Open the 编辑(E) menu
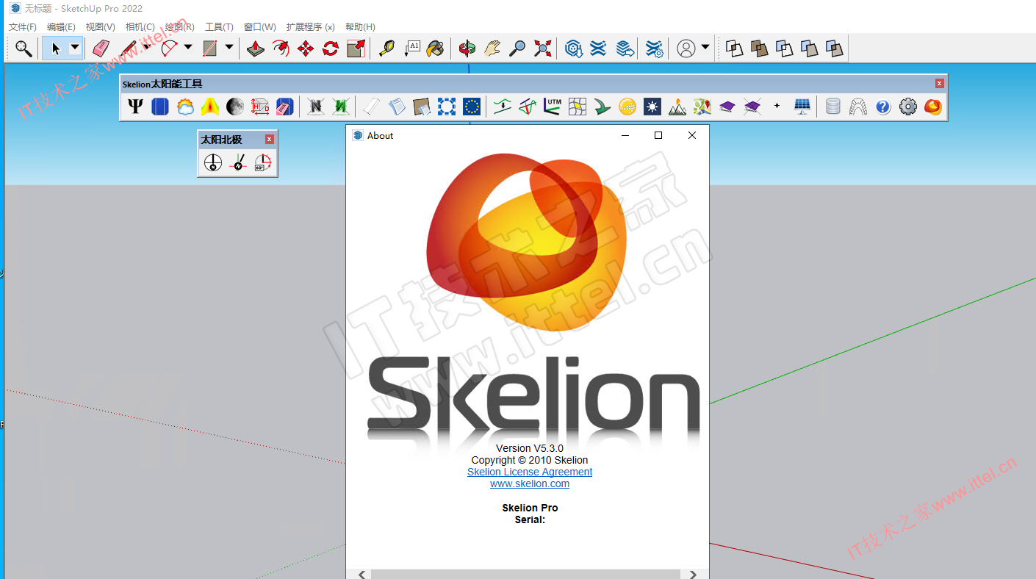 61,27
